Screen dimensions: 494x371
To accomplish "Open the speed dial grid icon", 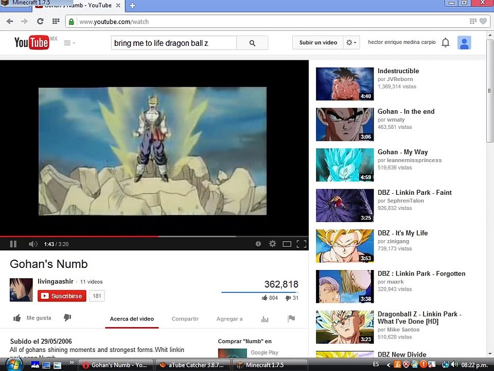I will (x=56, y=21).
